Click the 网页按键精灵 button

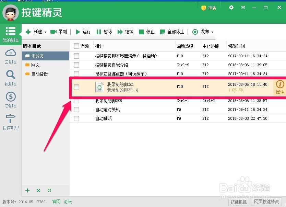[266, 202]
